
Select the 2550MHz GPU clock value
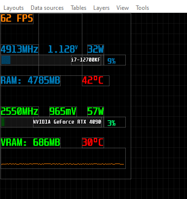20,111
